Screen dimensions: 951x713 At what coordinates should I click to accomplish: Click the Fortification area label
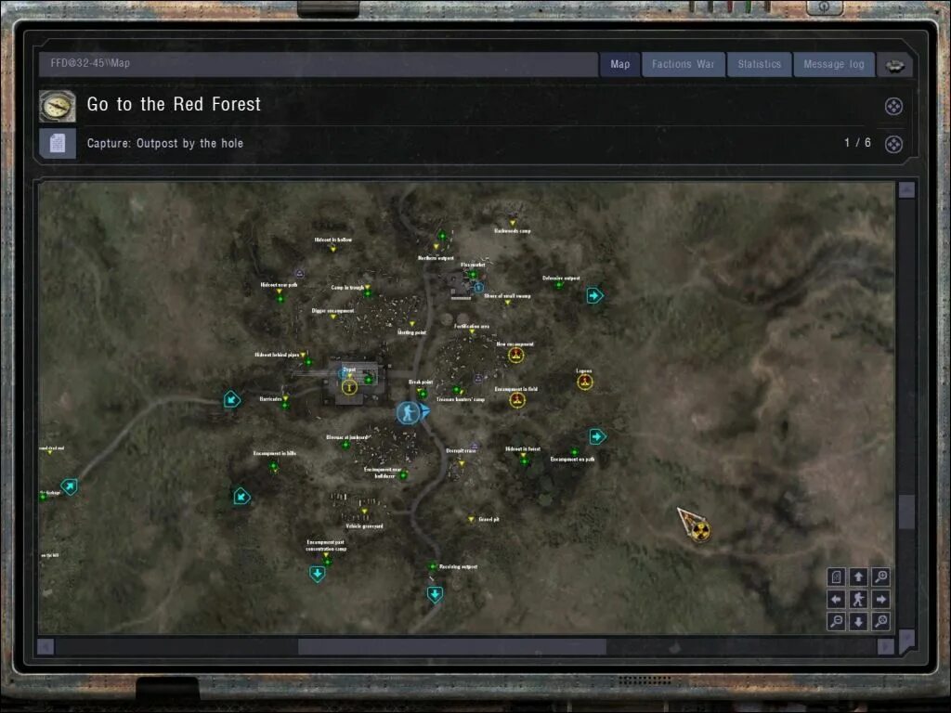click(x=472, y=326)
